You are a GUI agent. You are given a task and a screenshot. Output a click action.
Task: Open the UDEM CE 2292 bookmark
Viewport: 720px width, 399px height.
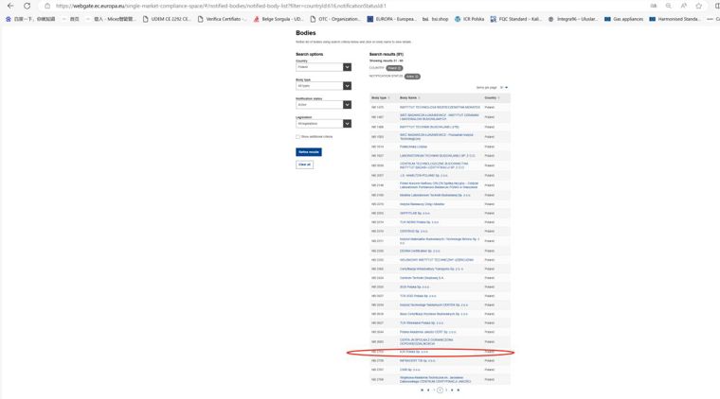167,19
